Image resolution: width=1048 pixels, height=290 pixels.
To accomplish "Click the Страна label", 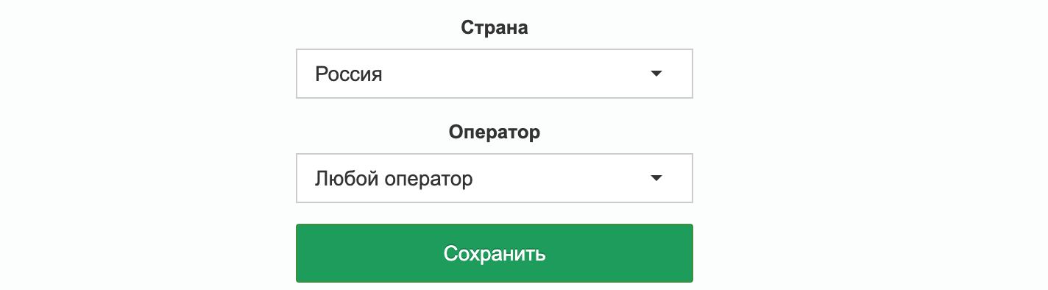I will click(495, 28).
